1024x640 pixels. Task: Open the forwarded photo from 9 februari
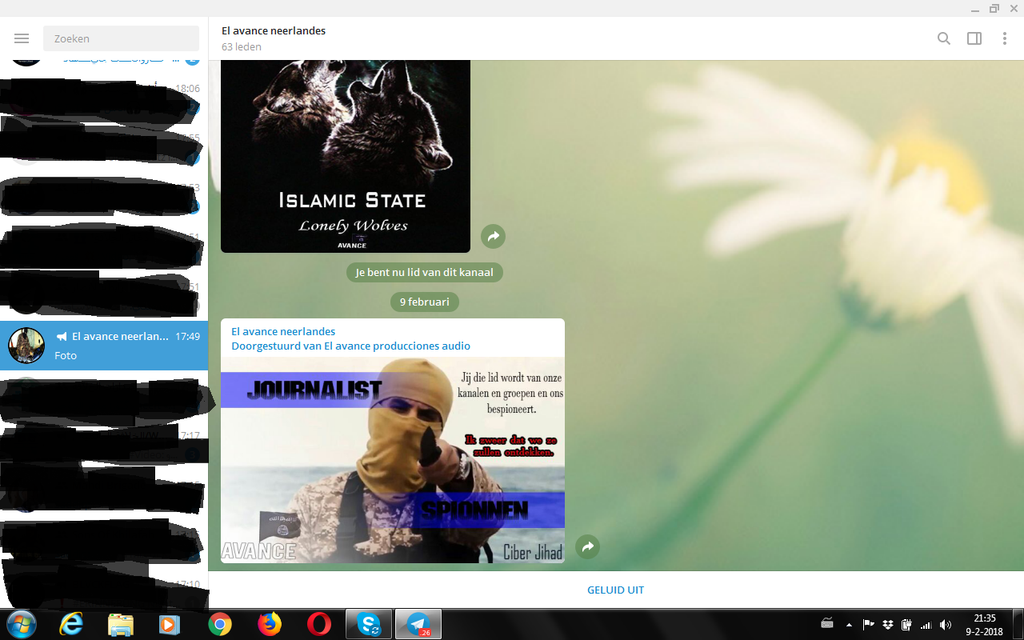pos(393,460)
